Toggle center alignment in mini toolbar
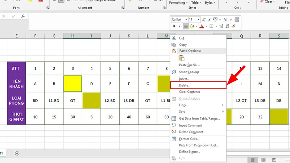290x163 pixels. pos(186,26)
